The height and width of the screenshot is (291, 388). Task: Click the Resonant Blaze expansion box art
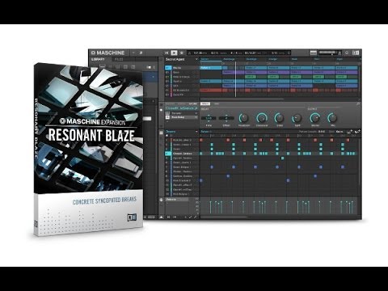88,150
